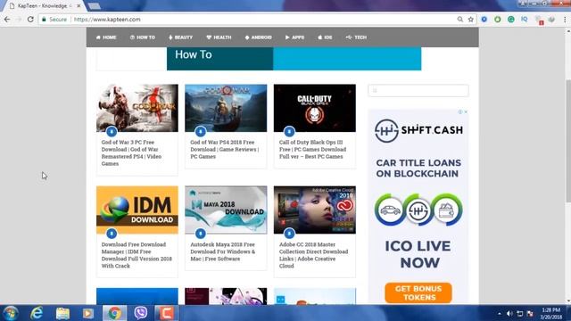571x321 pixels.
Task: Open 'God of War 3 PC Free Download' link
Action: coord(131,152)
